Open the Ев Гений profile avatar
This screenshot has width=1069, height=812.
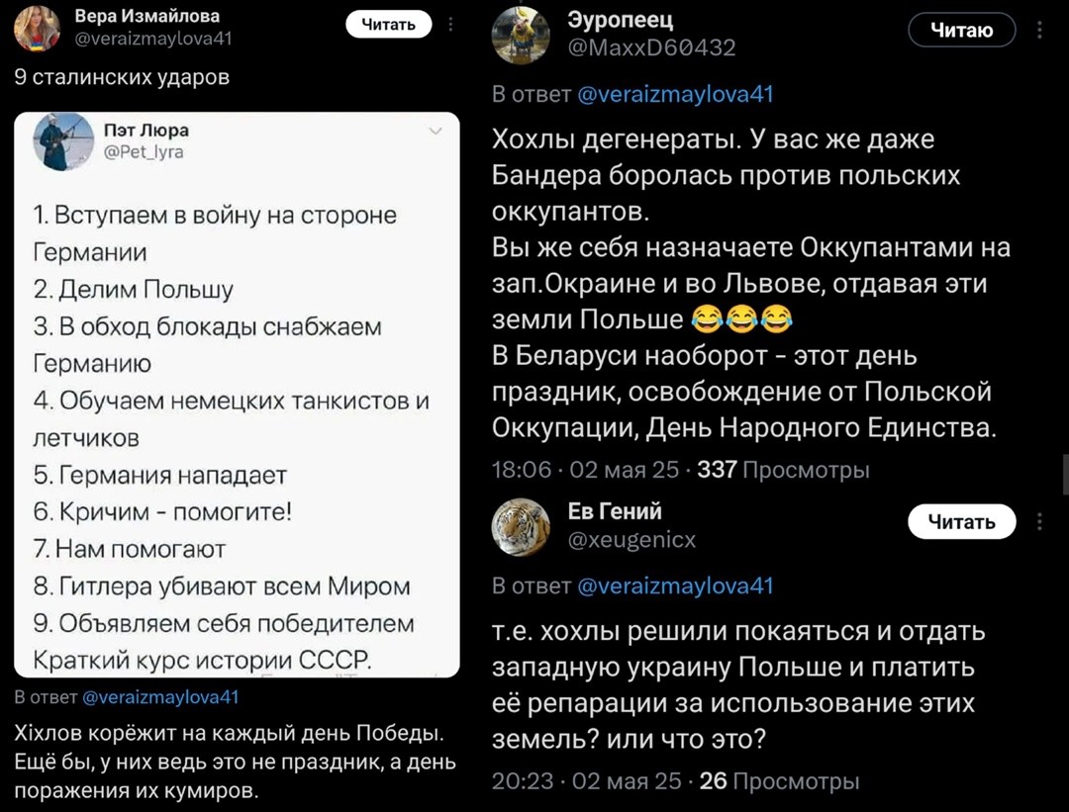(518, 521)
